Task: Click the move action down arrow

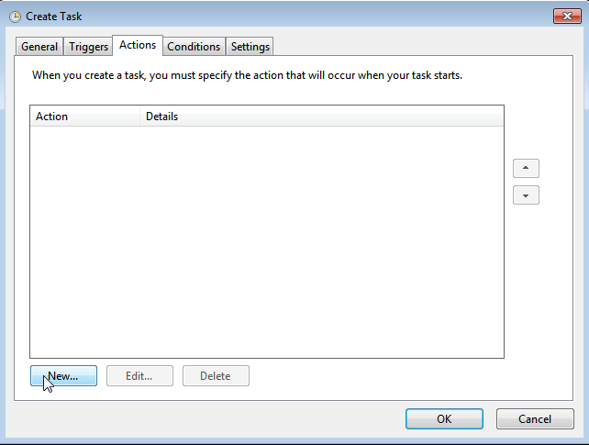Action: (x=526, y=195)
